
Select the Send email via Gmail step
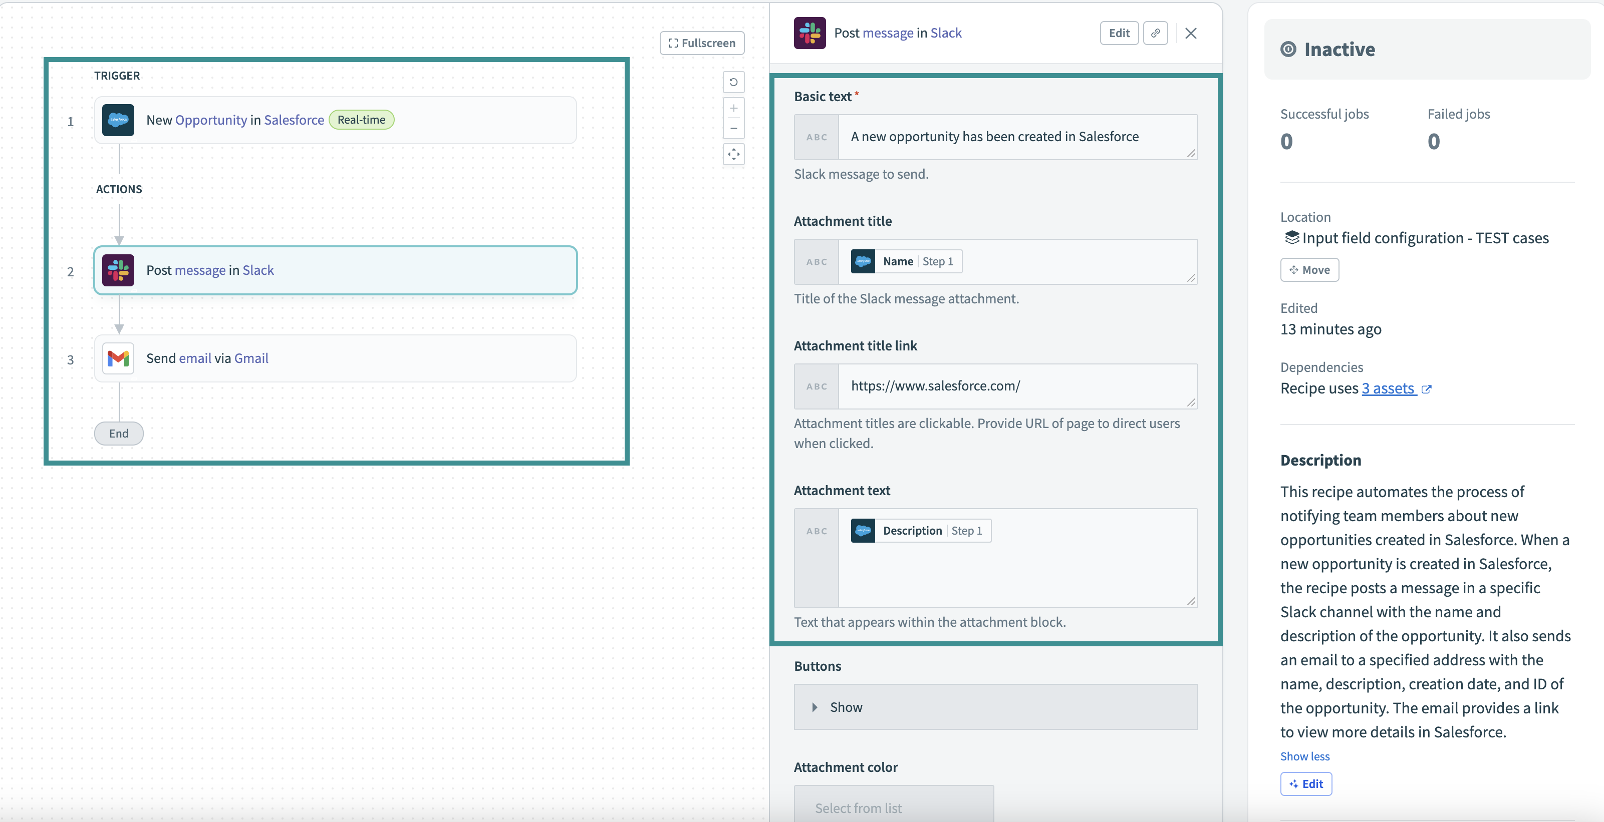336,358
